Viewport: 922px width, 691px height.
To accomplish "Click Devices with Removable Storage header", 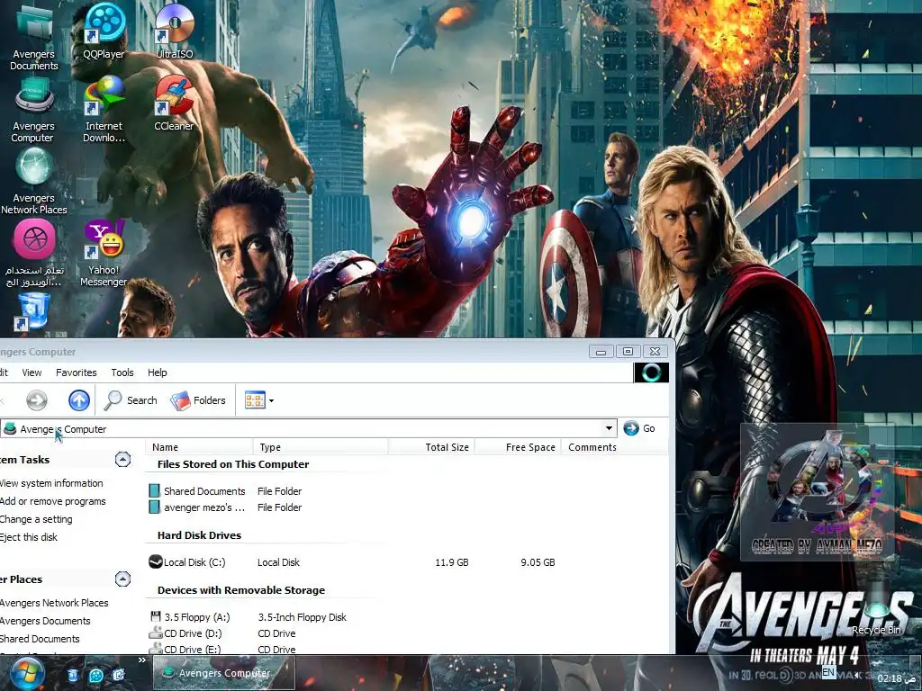I will (x=241, y=590).
